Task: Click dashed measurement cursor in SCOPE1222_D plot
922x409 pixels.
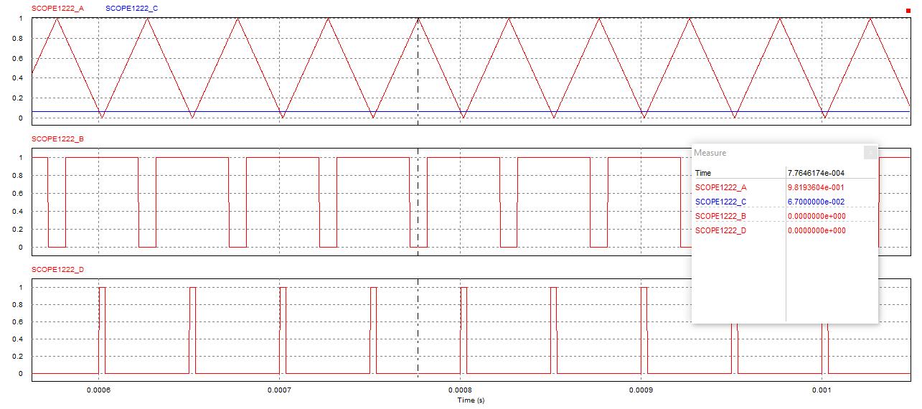Action: pos(418,330)
